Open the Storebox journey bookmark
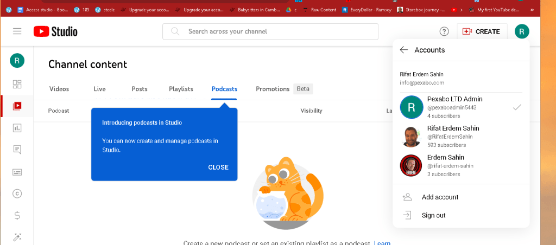This screenshot has height=245, width=556. coord(422,10)
